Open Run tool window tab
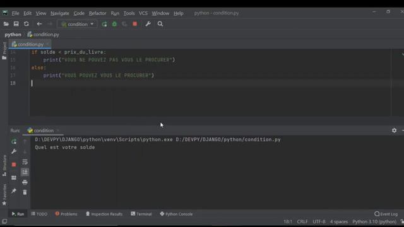 18,214
